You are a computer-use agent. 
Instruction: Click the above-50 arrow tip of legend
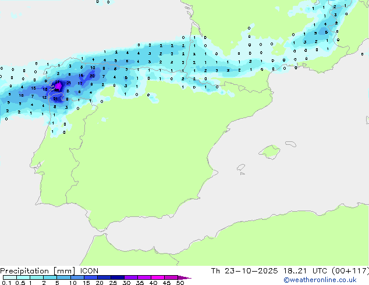[185, 277]
